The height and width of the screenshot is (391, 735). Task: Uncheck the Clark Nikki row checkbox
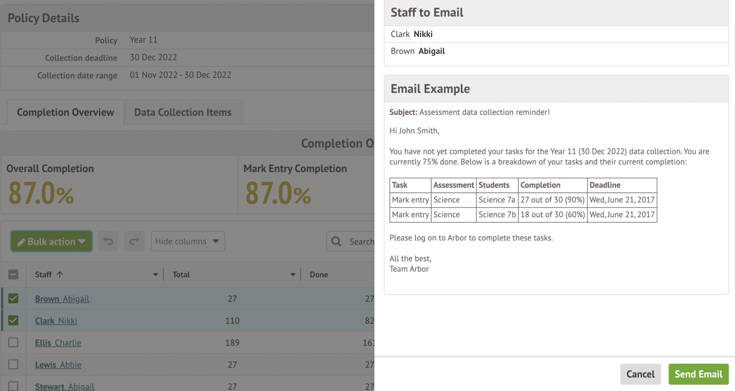point(13,320)
